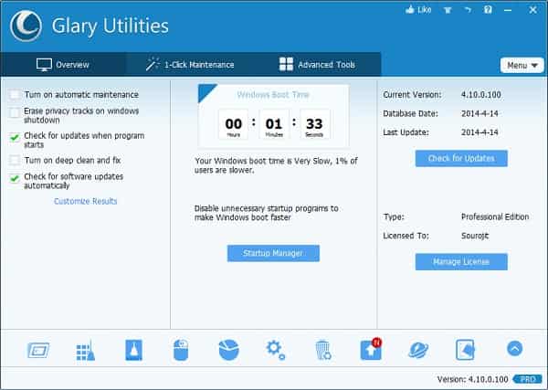Screen dimensions: 548x390
Task: Uncheck Check for updates when program starts
Action: (15, 137)
